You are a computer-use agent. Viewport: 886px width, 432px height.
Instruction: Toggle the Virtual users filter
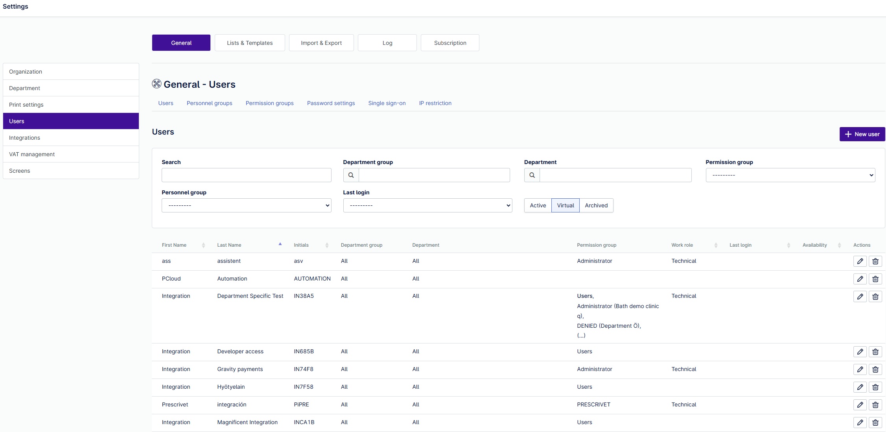click(x=565, y=205)
